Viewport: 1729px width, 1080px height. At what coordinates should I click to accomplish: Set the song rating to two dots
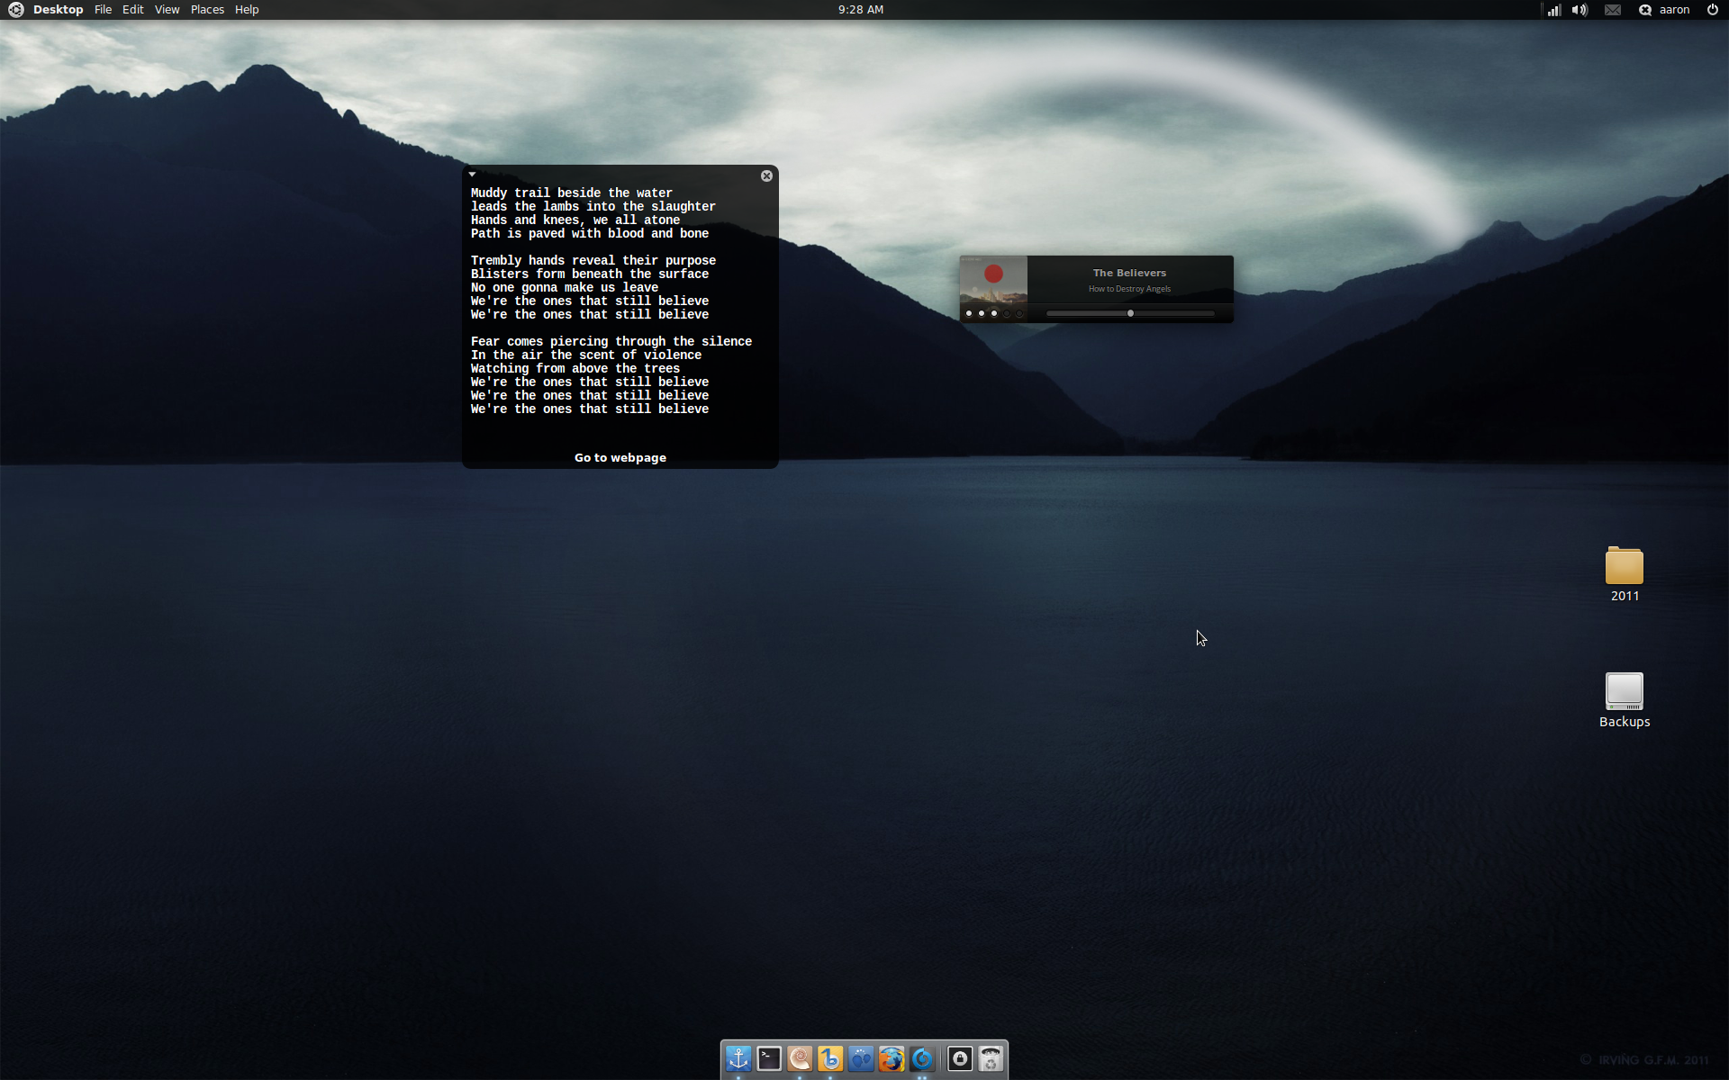click(x=982, y=313)
